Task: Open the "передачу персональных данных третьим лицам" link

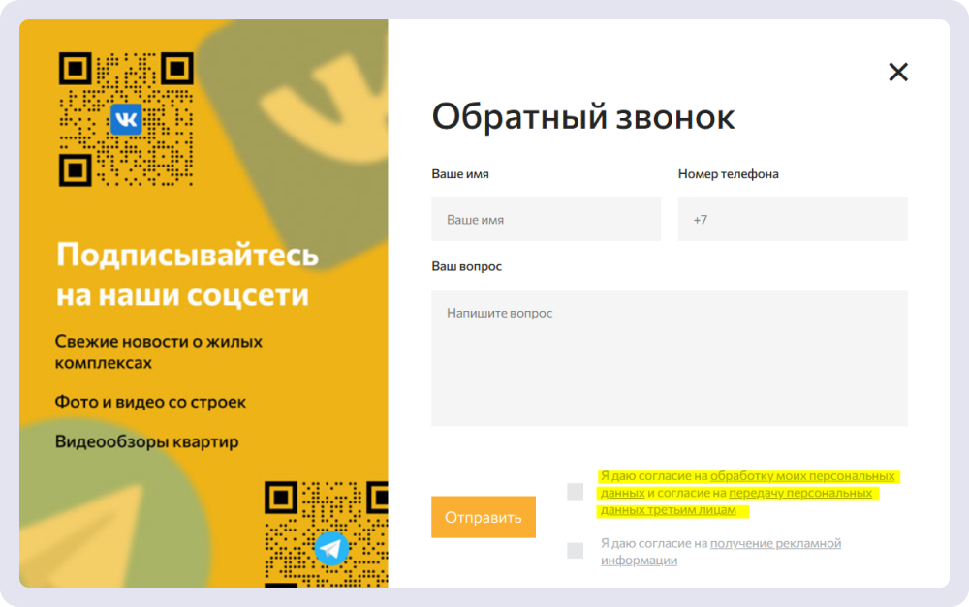Action: pos(809,495)
